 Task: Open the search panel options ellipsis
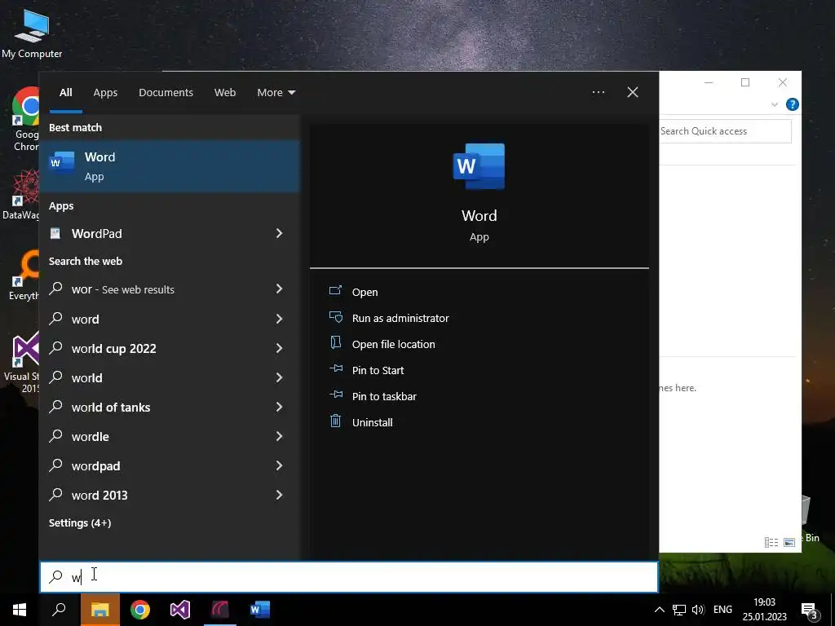click(598, 92)
